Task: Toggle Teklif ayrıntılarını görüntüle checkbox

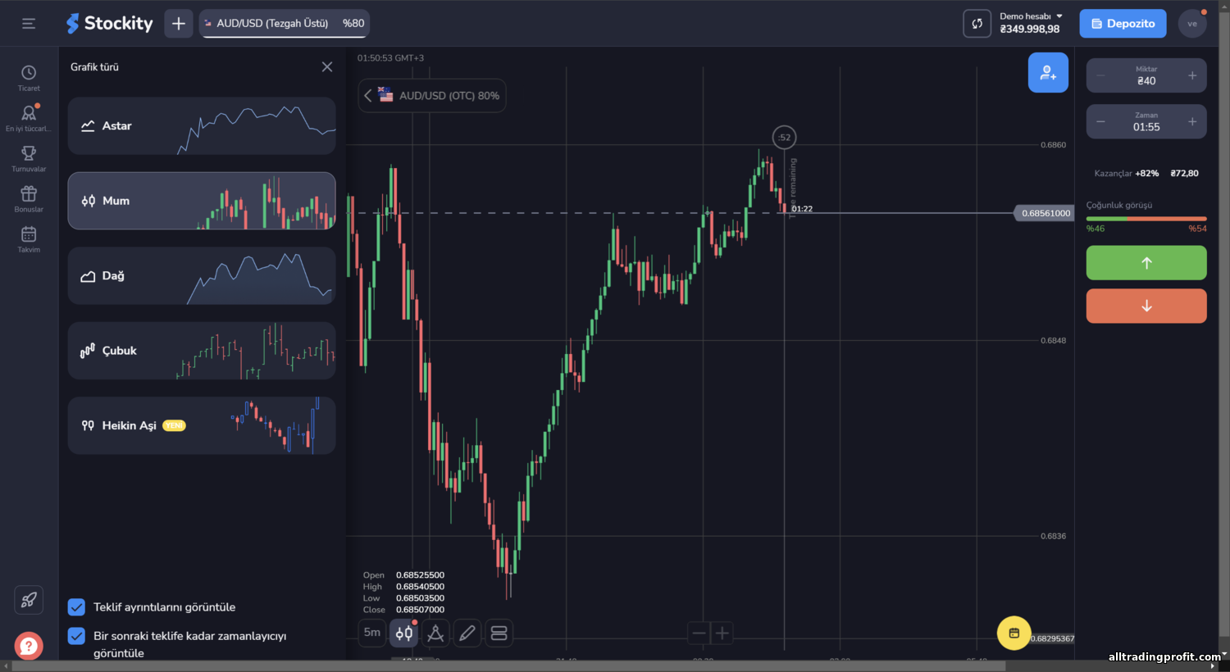Action: (76, 607)
